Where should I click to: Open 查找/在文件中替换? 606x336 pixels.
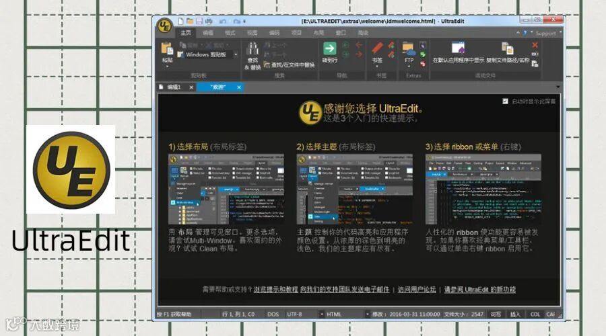click(x=290, y=65)
